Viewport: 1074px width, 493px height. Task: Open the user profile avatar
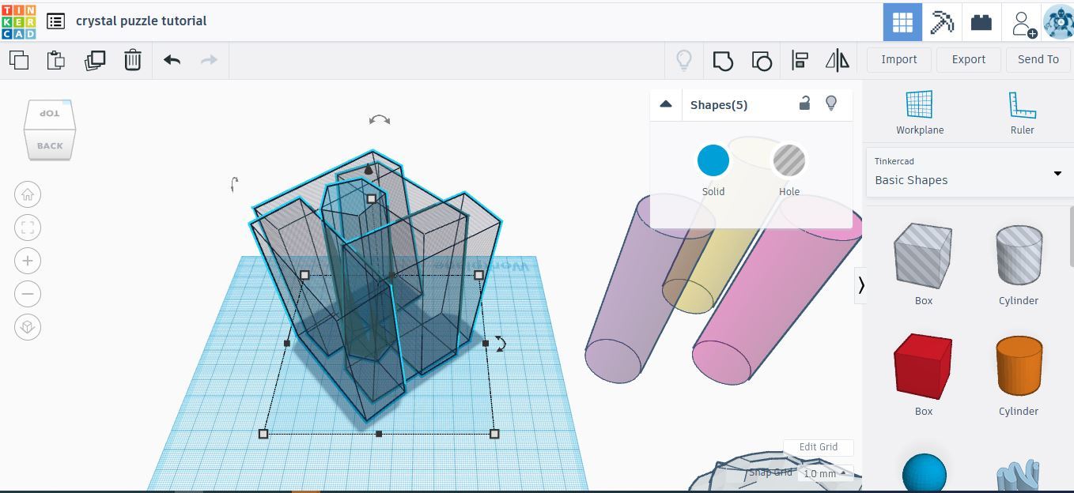1058,22
